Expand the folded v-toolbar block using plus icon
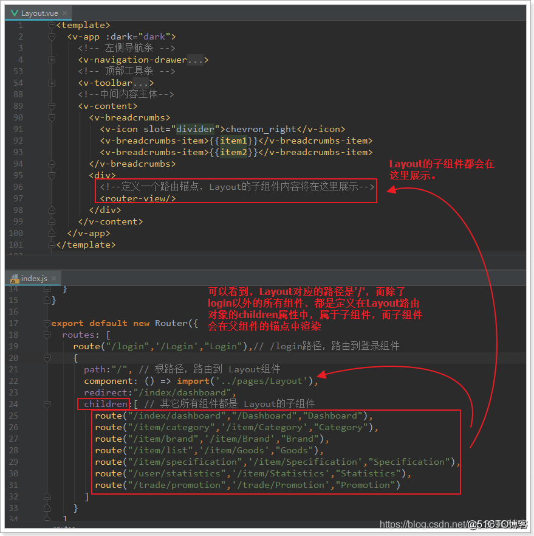This screenshot has width=534, height=536. pos(52,83)
